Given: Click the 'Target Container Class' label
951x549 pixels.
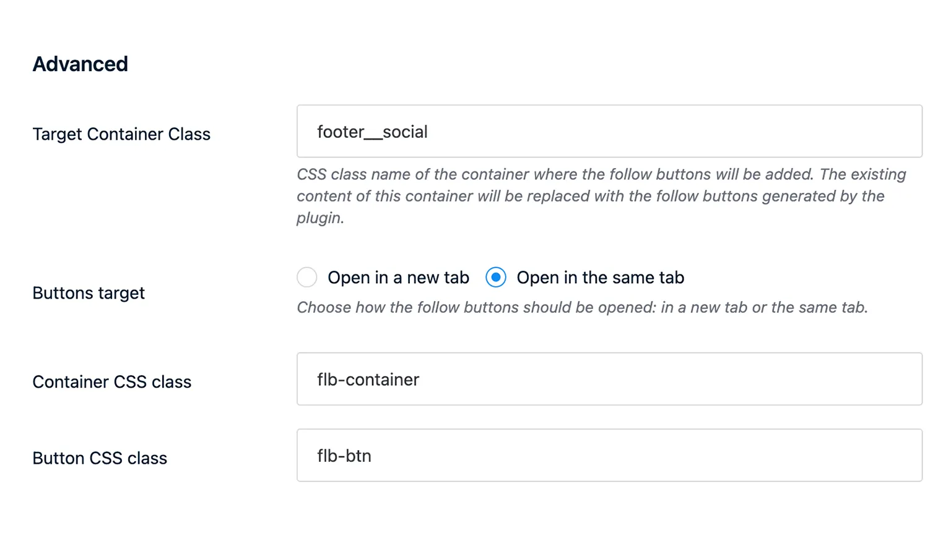Looking at the screenshot, I should [x=121, y=134].
